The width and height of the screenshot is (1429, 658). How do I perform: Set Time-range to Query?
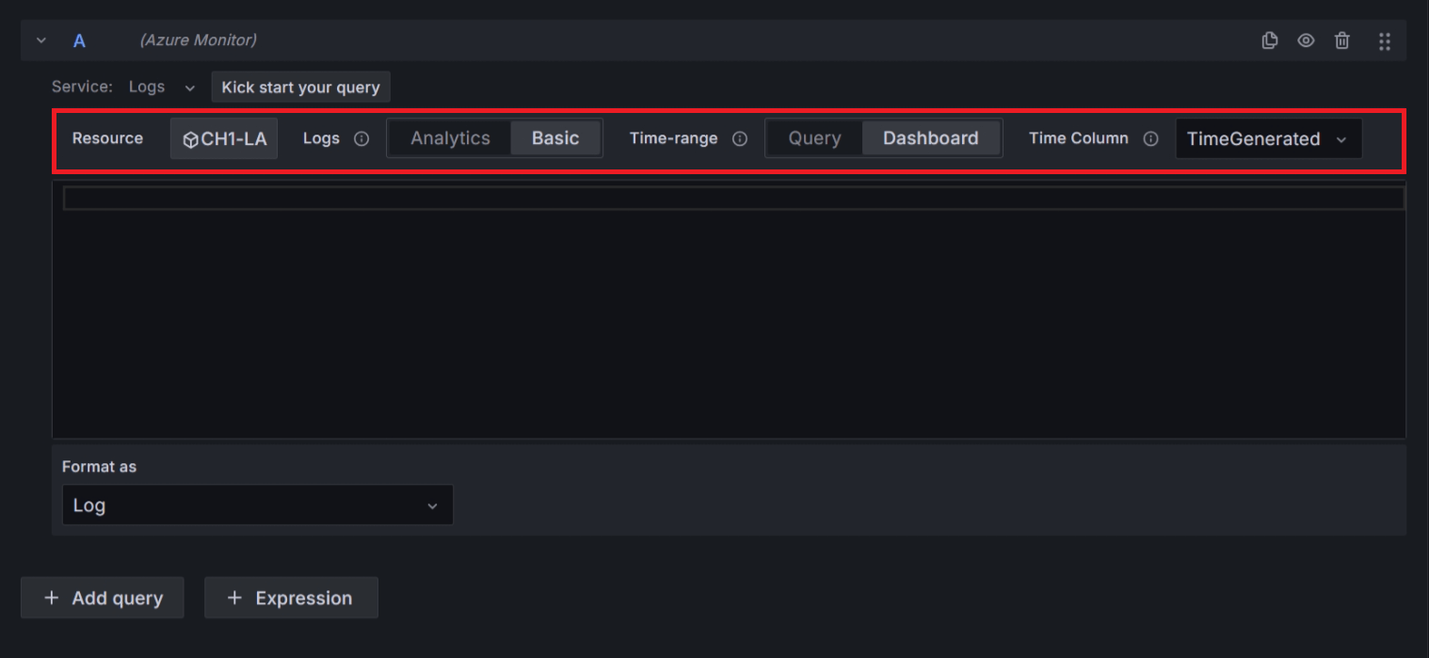tap(814, 138)
